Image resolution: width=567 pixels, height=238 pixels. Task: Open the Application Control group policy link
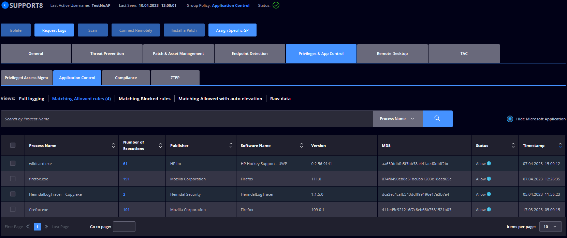pos(231,5)
